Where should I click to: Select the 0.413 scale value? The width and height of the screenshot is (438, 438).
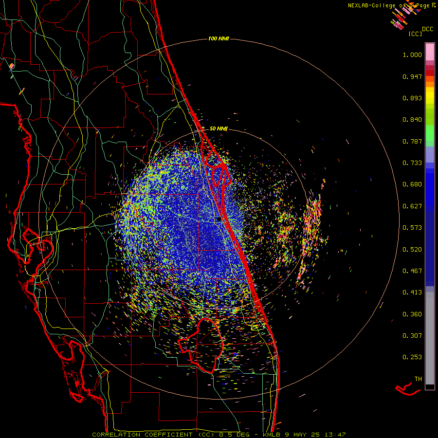coord(412,292)
